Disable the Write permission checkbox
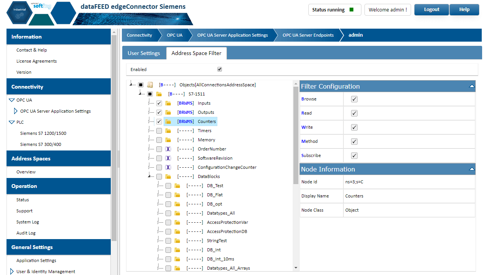 354,127
